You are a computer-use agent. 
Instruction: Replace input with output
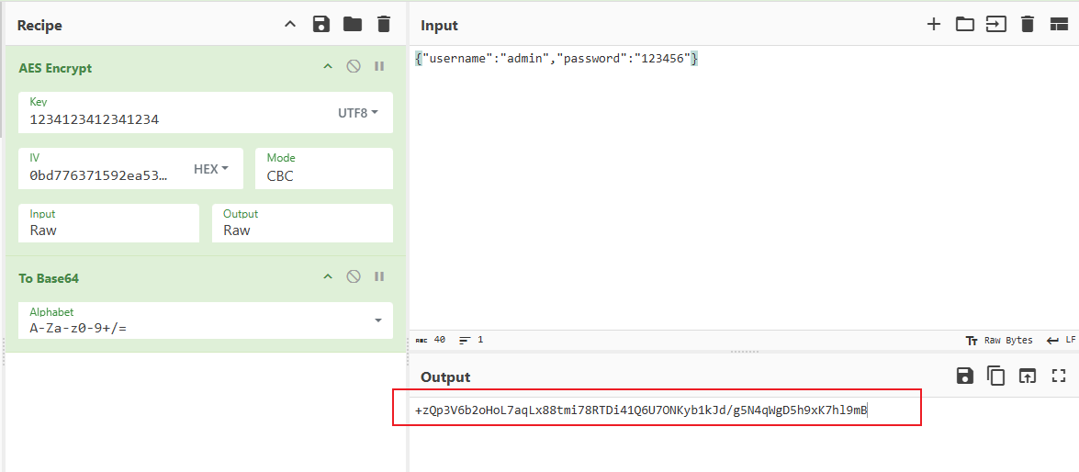click(x=1028, y=376)
